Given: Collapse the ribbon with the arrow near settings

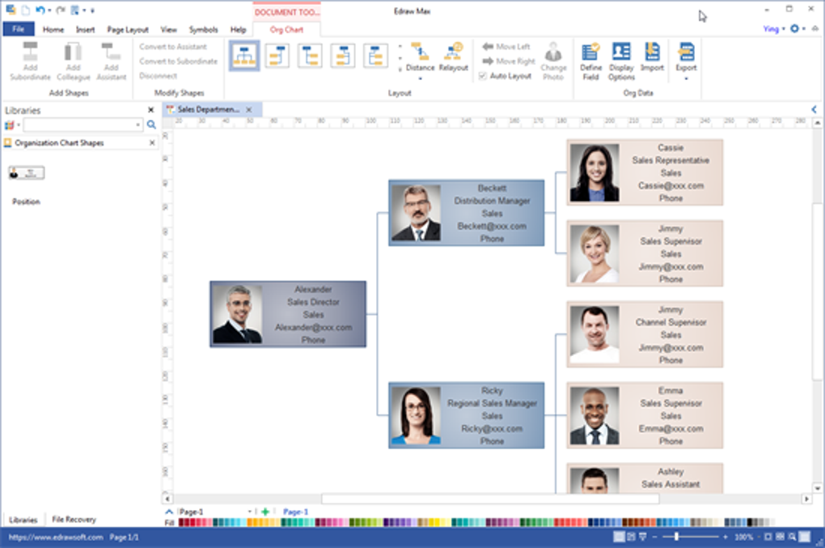Looking at the screenshot, I should coord(815,28).
